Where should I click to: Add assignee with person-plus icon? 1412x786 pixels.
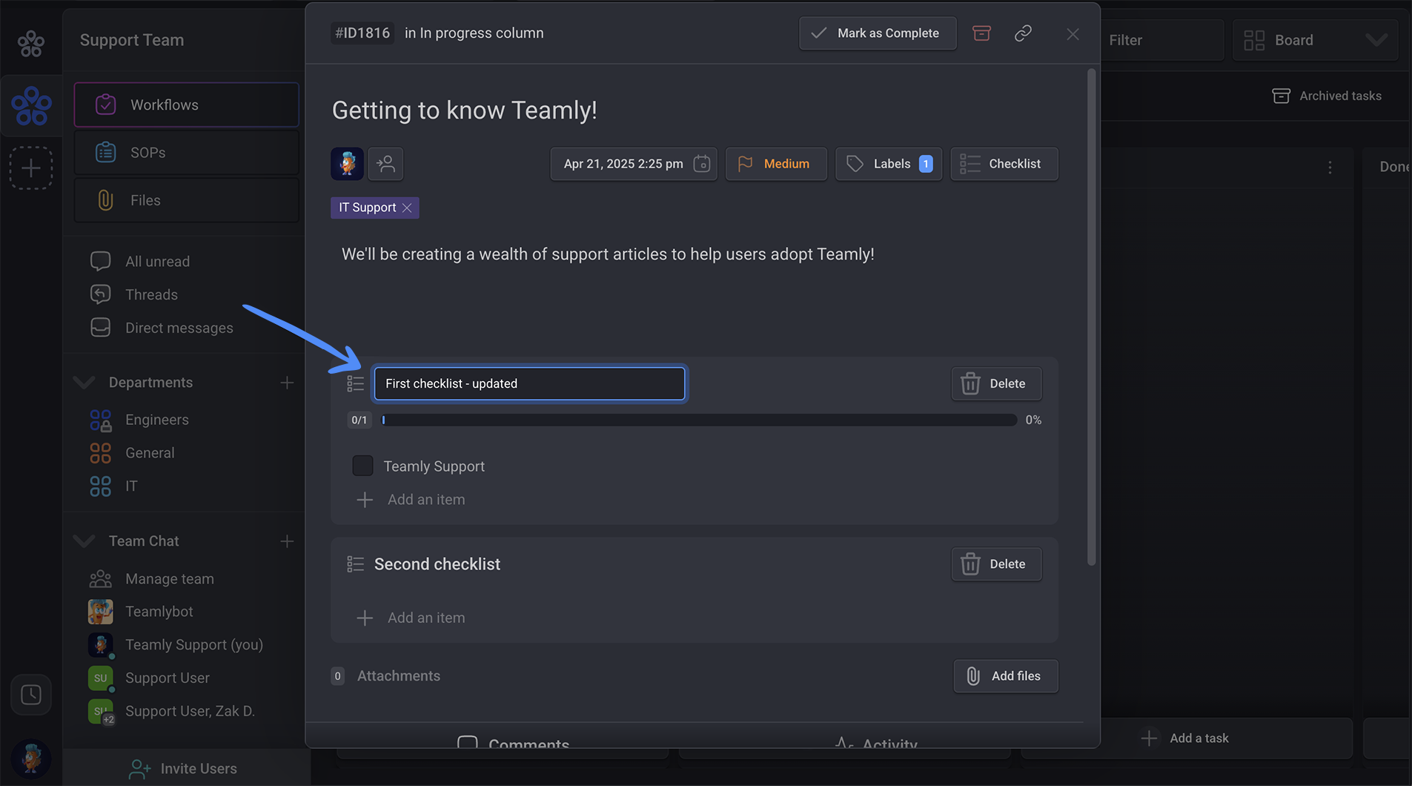385,164
